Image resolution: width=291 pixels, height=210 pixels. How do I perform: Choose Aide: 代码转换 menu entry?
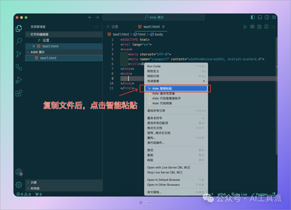click(176, 103)
